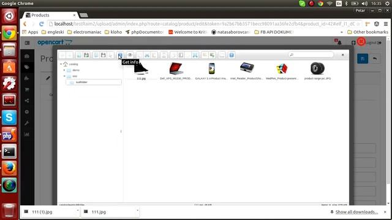Viewport: 392px width, 220px height.
Task: Click the Logout link in header
Action: pos(374,43)
